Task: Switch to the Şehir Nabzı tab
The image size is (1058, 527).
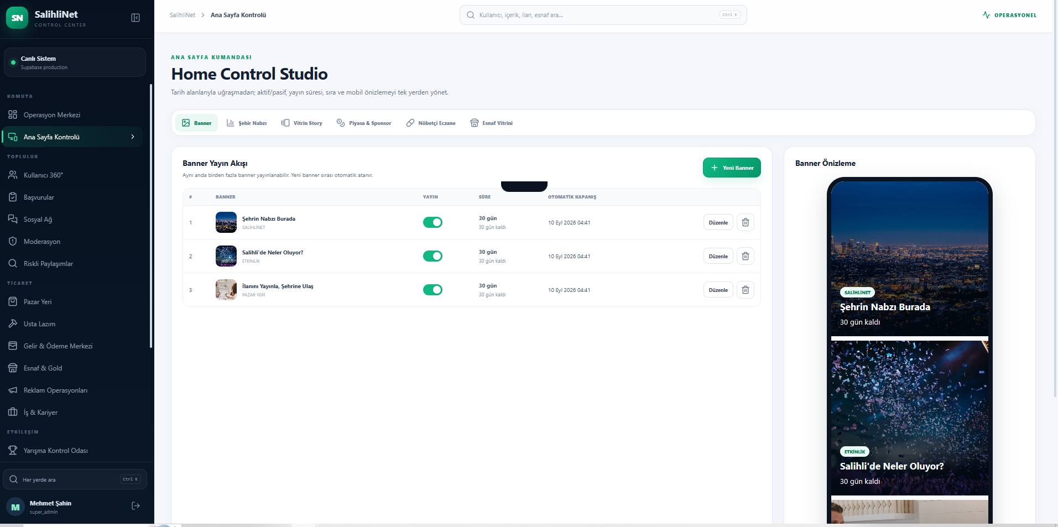Action: (x=247, y=123)
